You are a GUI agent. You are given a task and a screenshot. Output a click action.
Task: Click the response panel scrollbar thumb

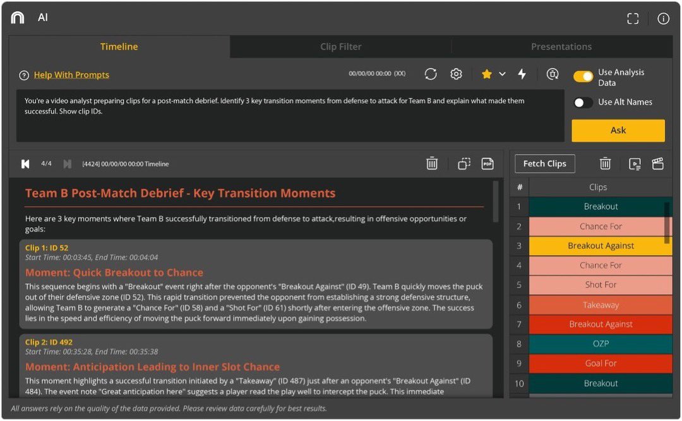point(496,201)
